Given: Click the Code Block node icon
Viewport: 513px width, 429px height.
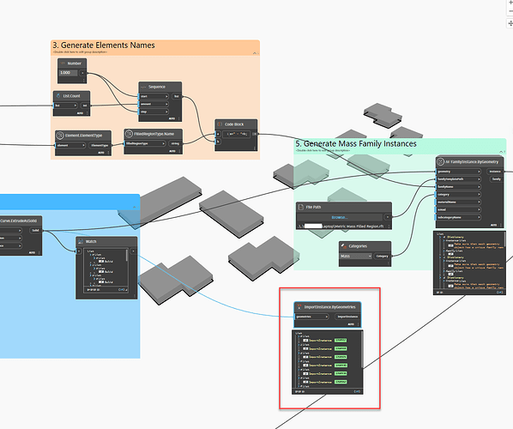Looking at the screenshot, I should click(220, 124).
